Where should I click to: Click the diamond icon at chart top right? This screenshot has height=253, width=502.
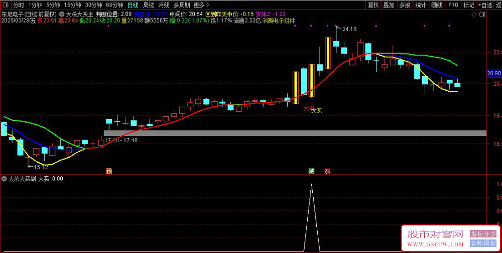(474, 15)
